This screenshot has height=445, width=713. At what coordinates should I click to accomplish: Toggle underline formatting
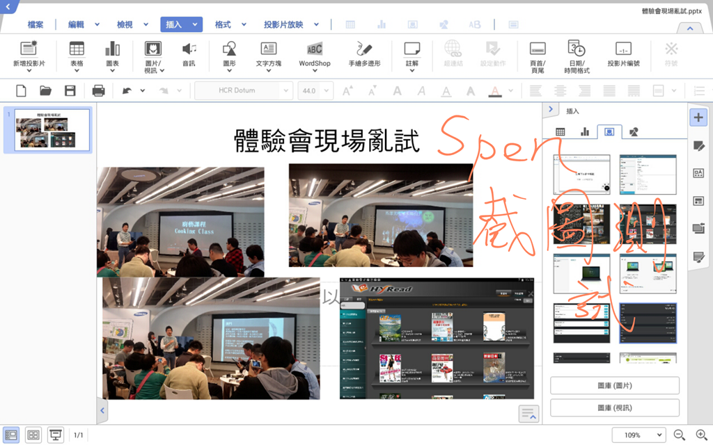click(446, 91)
